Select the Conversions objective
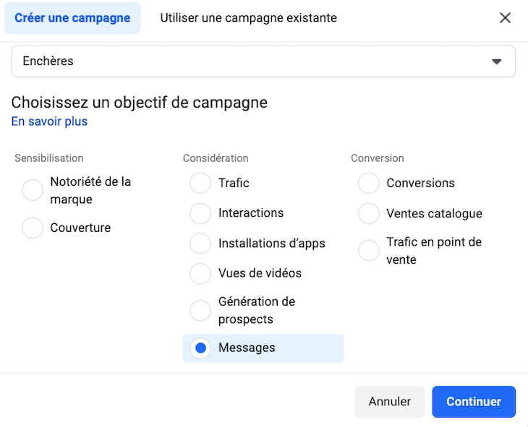 369,183
